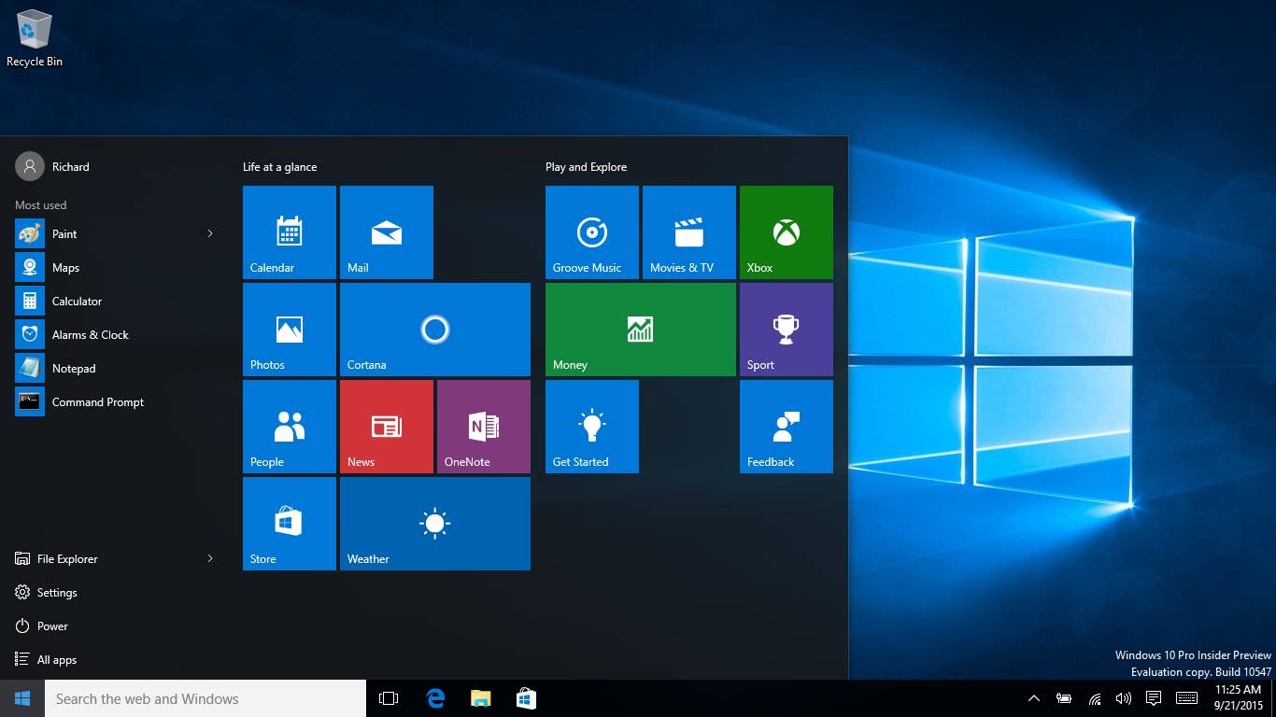Launch the Feedback tile
1276x717 pixels.
pyautogui.click(x=787, y=427)
